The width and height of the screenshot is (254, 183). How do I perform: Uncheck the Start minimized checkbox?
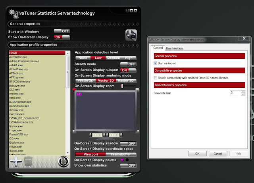(x=155, y=63)
